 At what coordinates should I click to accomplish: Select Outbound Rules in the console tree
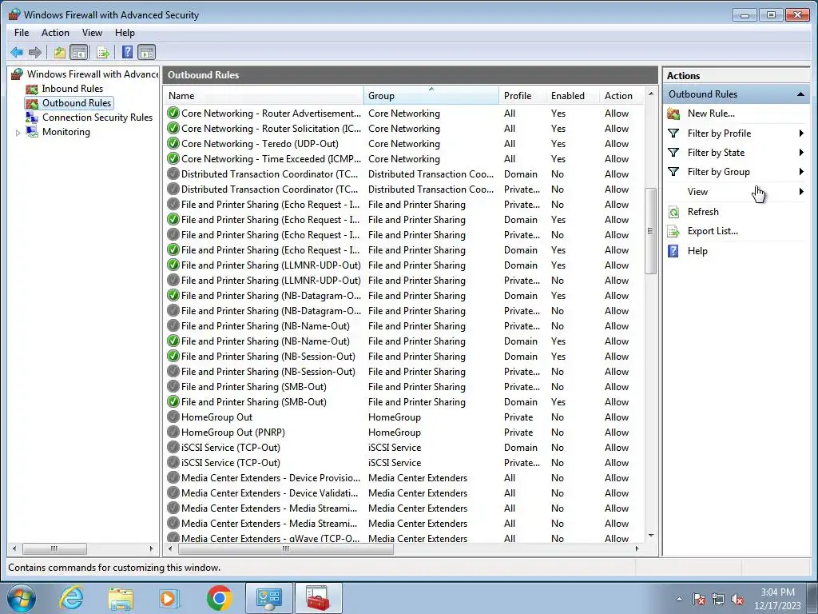click(x=77, y=103)
